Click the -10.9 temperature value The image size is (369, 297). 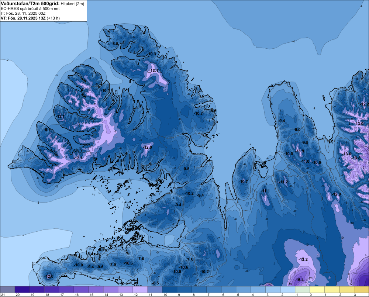point(177,272)
